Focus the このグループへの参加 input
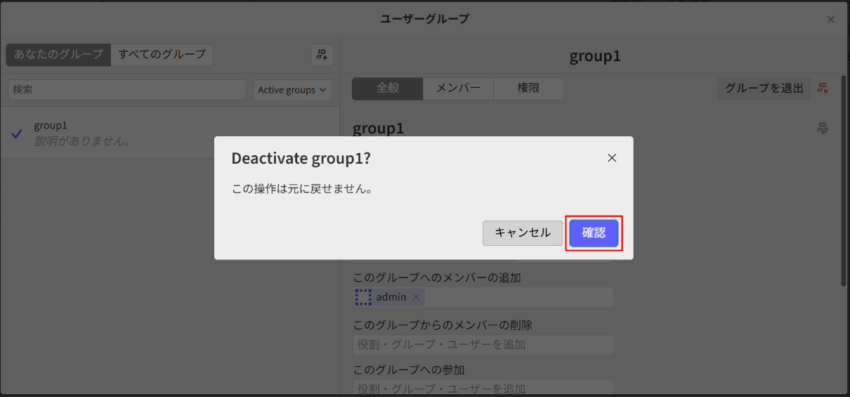 point(483,388)
